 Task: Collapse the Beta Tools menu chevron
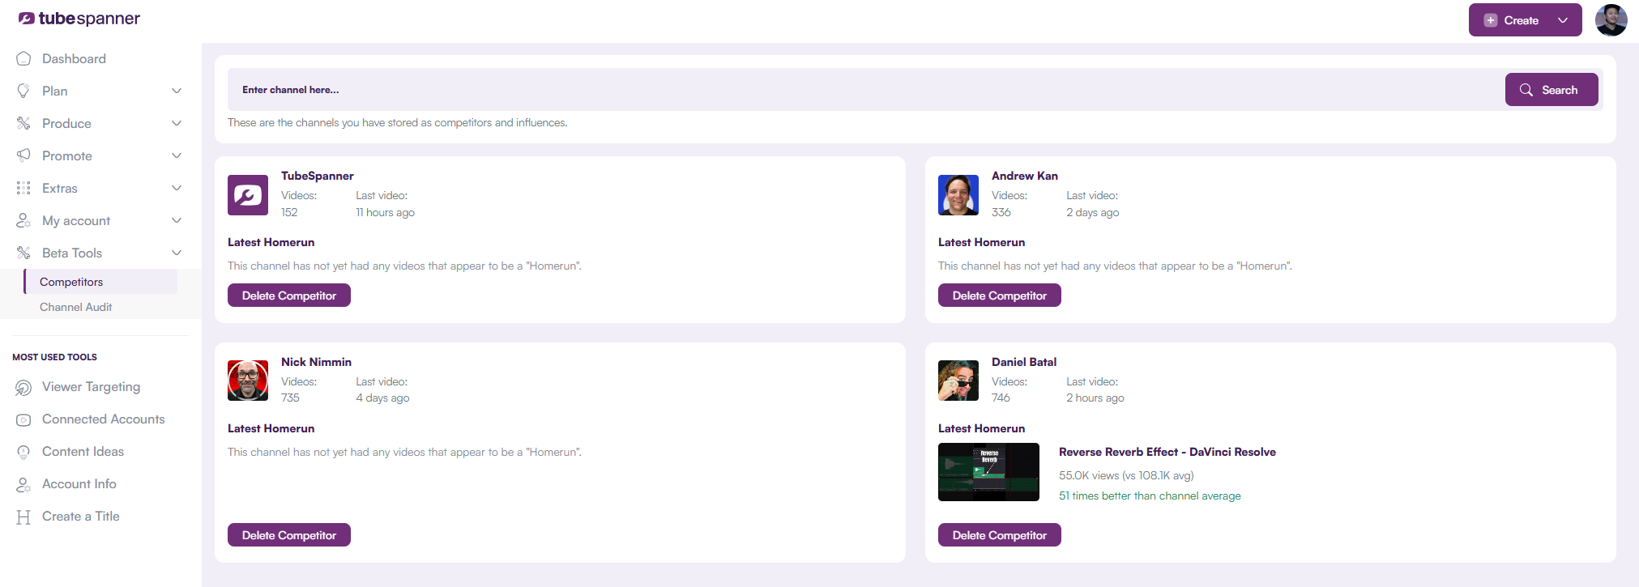[x=177, y=253]
